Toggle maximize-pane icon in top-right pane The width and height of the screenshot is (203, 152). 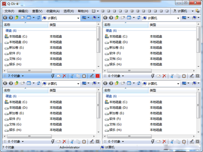pos(198,76)
